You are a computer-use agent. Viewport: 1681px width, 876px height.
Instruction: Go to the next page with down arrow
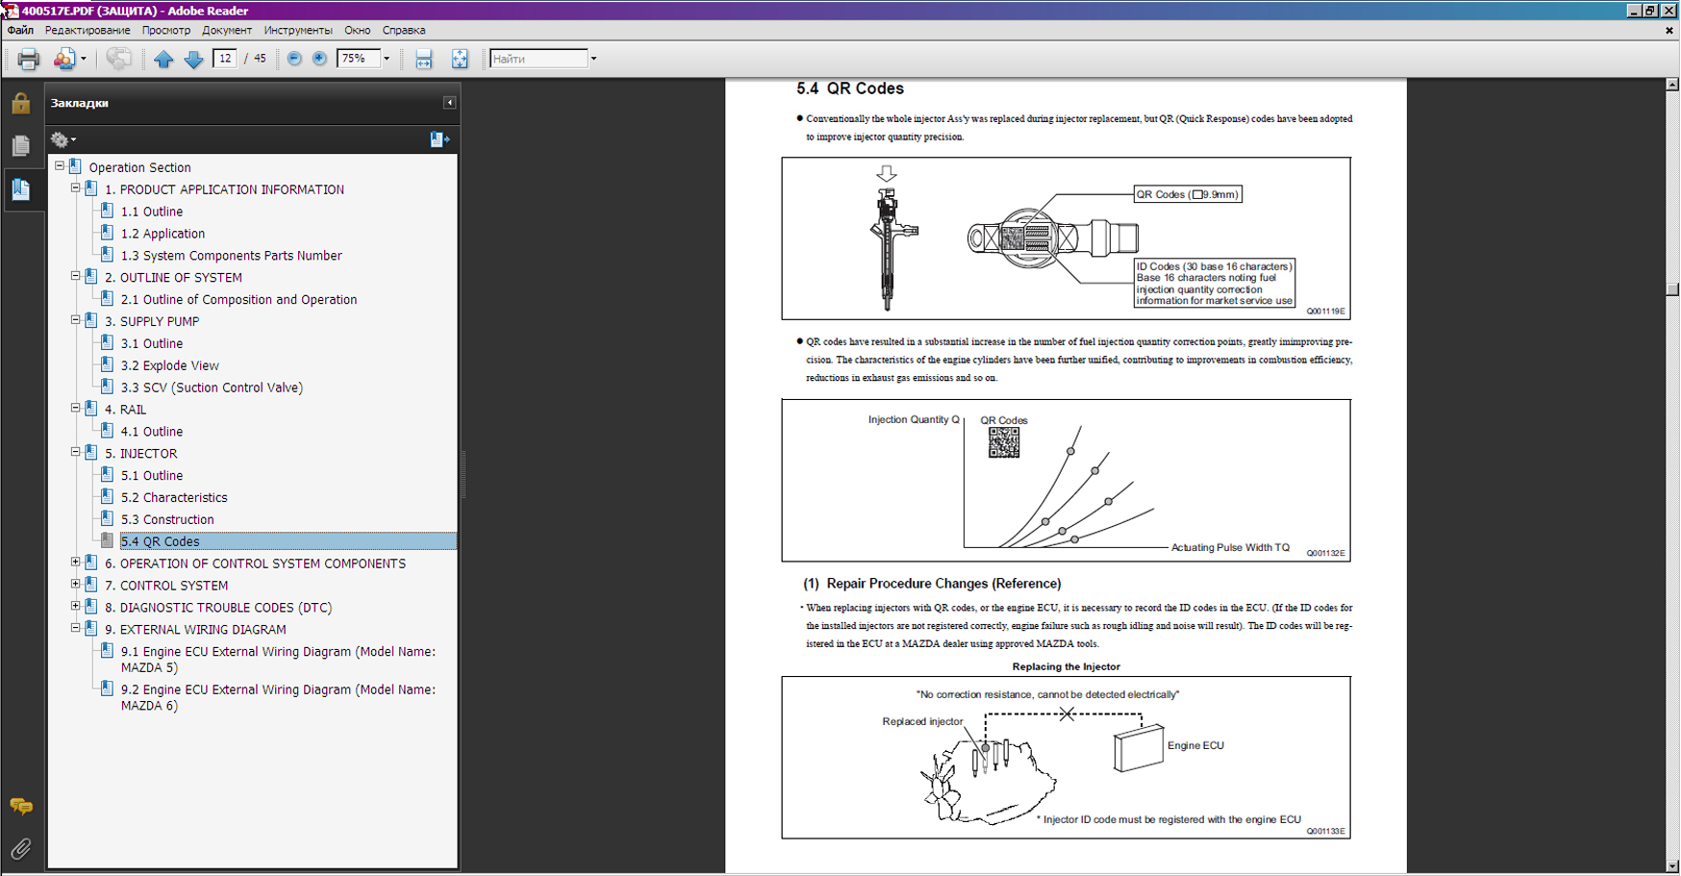click(193, 60)
